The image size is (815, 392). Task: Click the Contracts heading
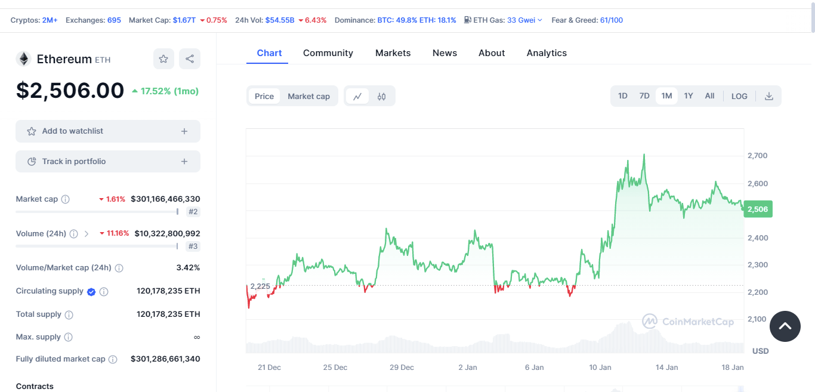[35, 387]
